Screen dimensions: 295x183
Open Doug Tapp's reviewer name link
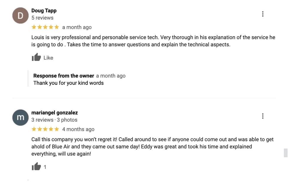pos(44,11)
